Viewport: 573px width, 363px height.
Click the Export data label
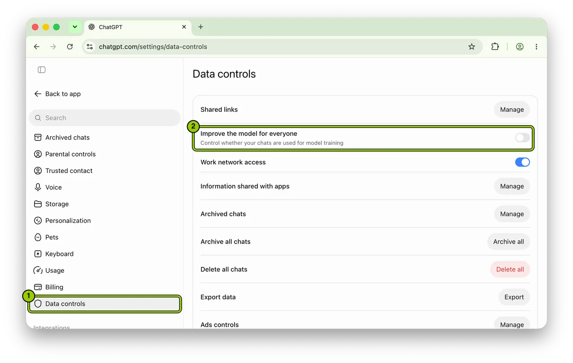(x=218, y=297)
